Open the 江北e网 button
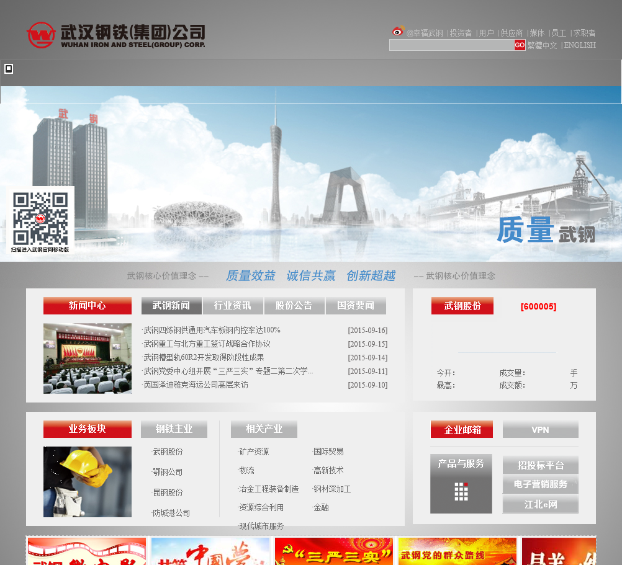This screenshot has height=565, width=622. (540, 504)
